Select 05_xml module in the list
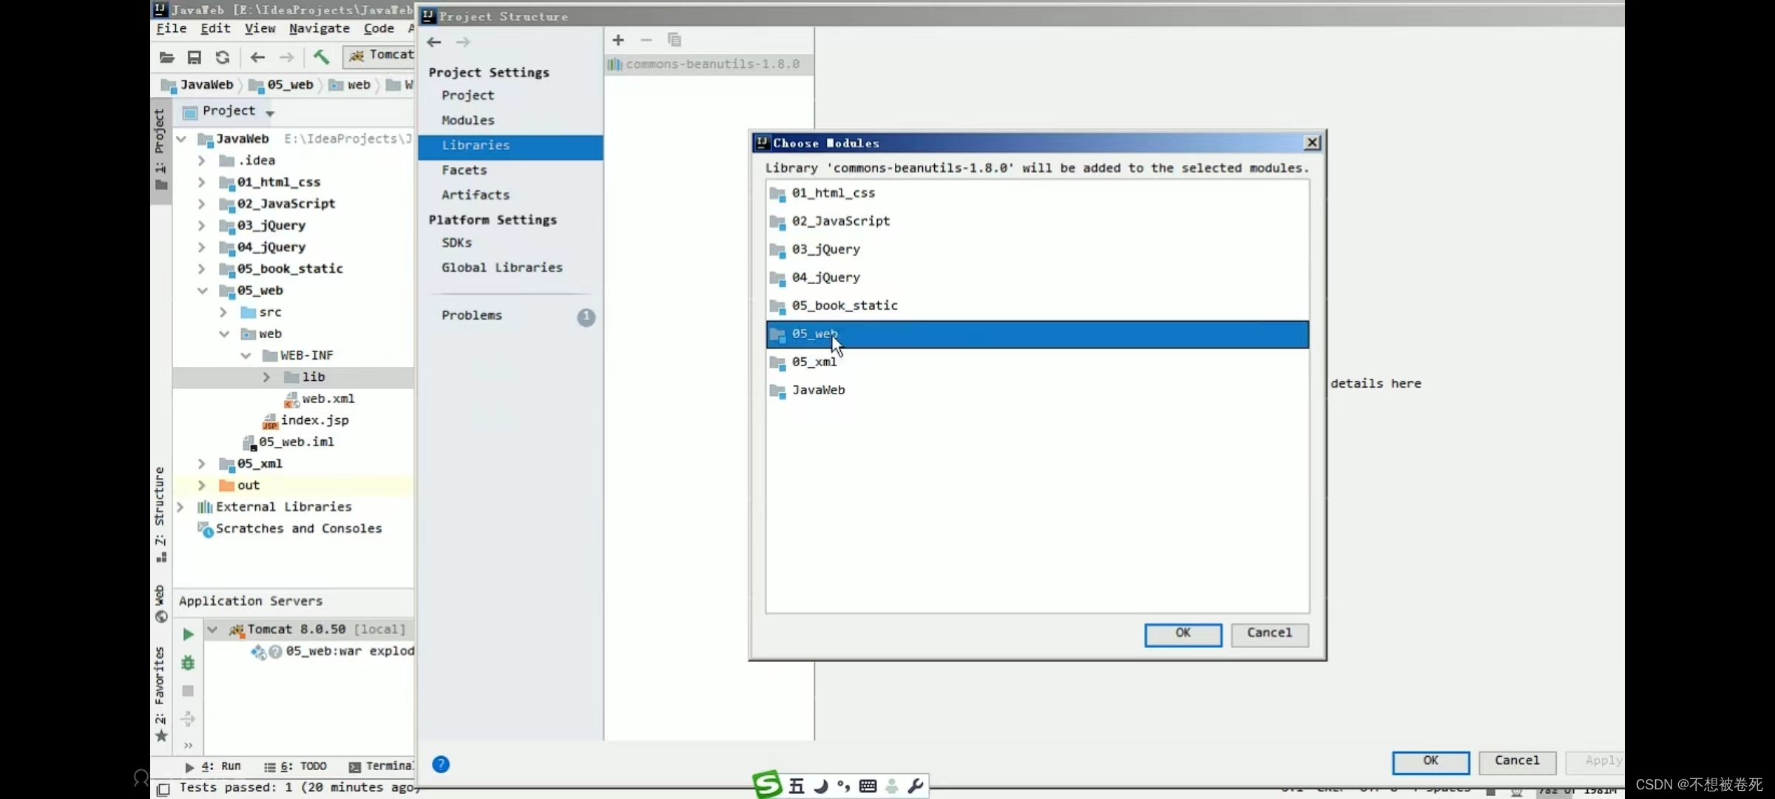Image resolution: width=1775 pixels, height=799 pixels. [x=814, y=362]
